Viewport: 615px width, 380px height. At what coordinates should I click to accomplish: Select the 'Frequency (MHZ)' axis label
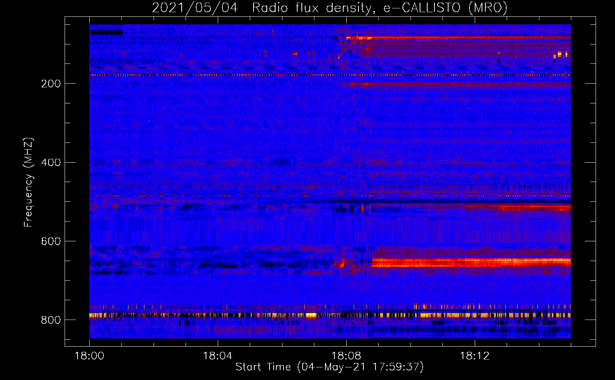pos(29,182)
